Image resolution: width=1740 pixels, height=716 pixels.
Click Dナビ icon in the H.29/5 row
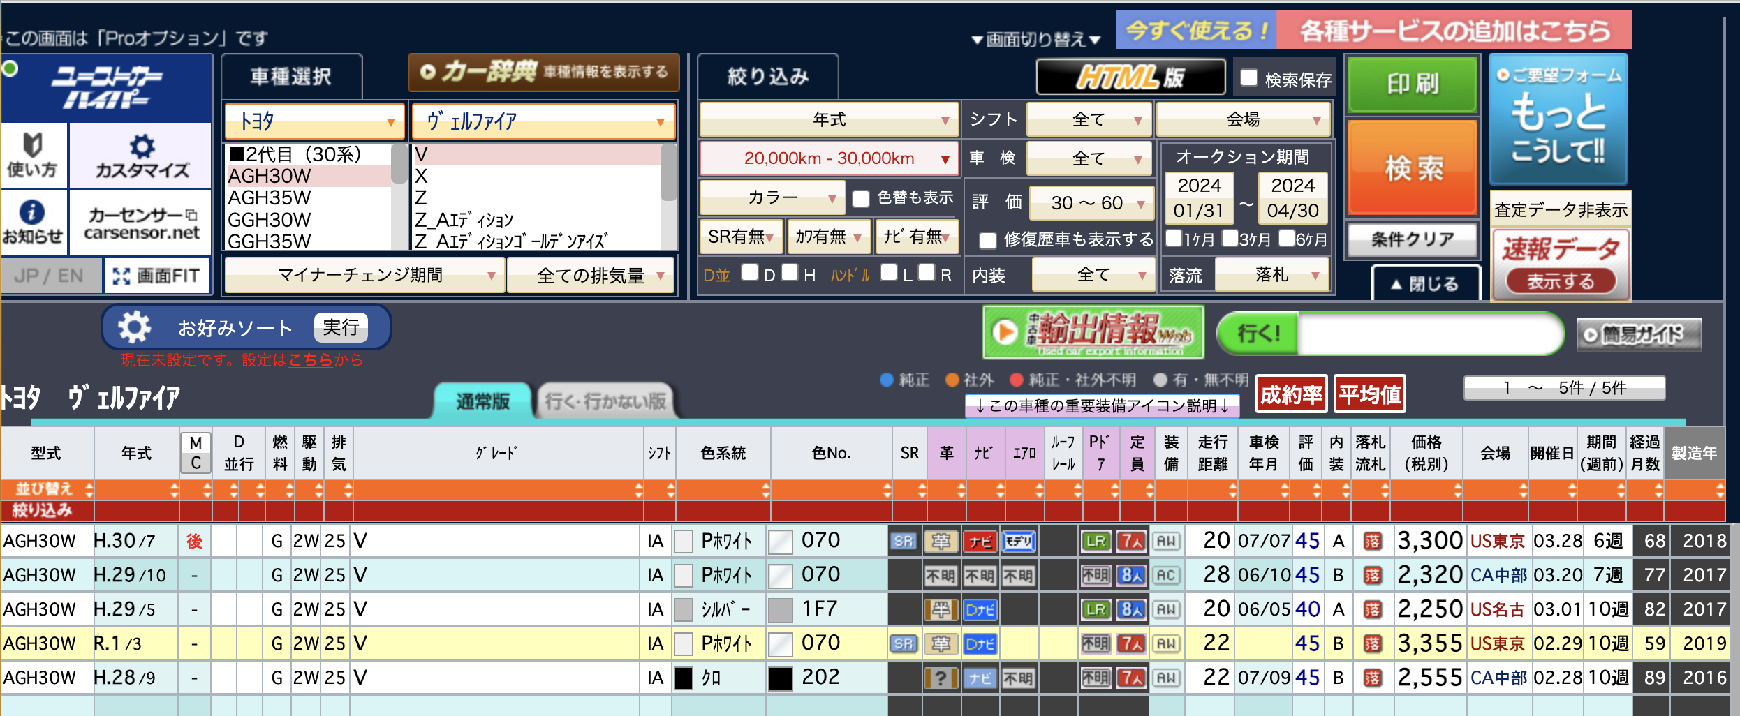(x=980, y=609)
